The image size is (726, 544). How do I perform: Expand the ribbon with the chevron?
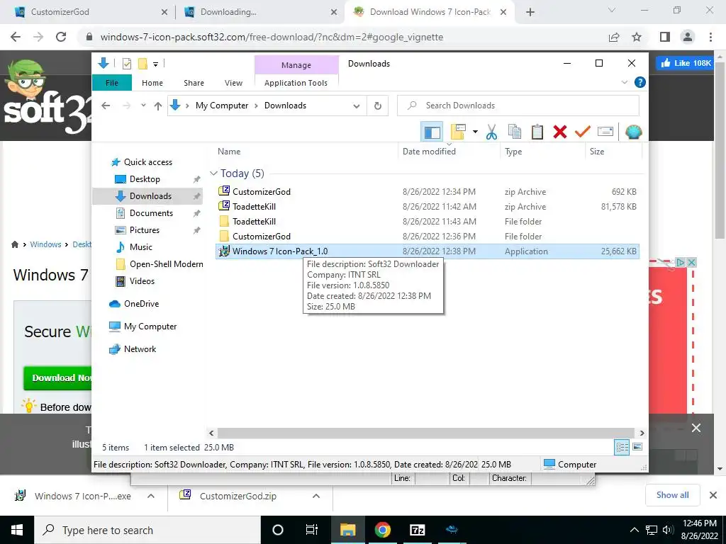coord(624,82)
